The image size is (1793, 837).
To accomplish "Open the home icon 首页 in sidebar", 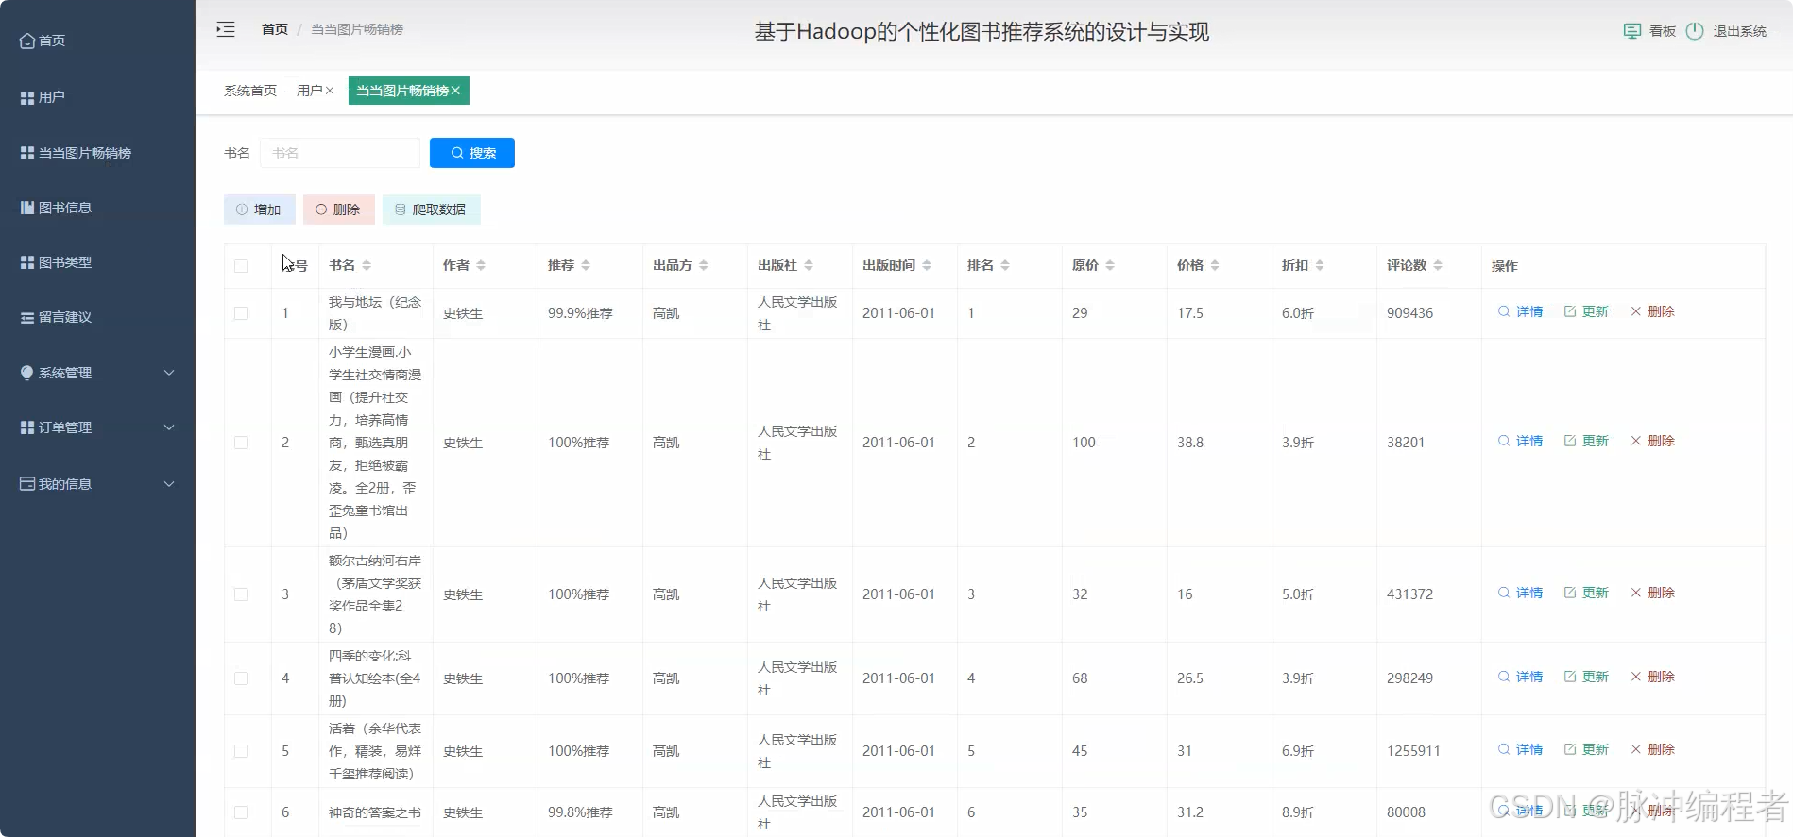I will click(27, 41).
